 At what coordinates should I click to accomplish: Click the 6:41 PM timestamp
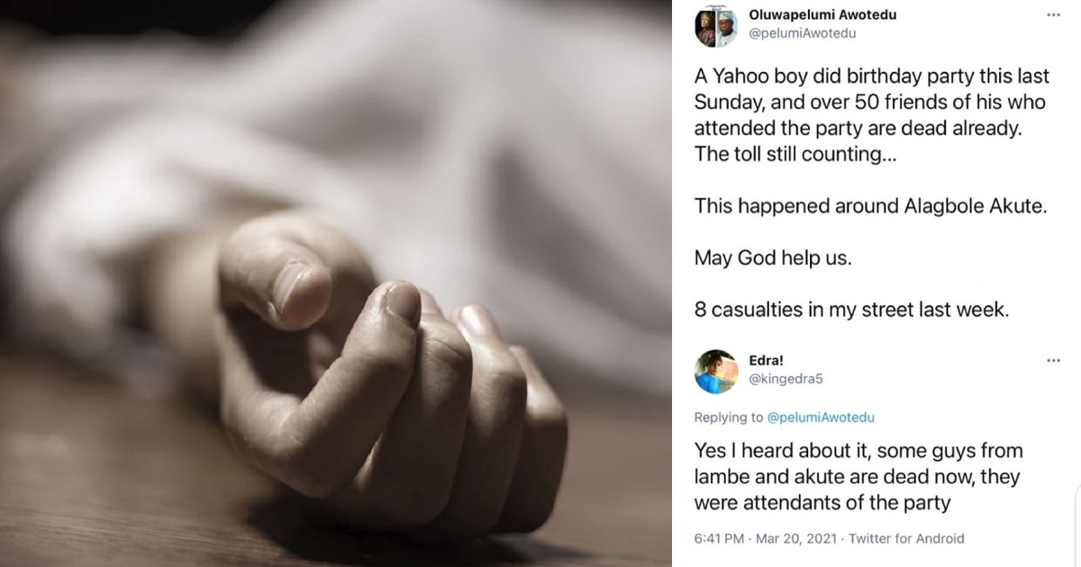tap(719, 538)
